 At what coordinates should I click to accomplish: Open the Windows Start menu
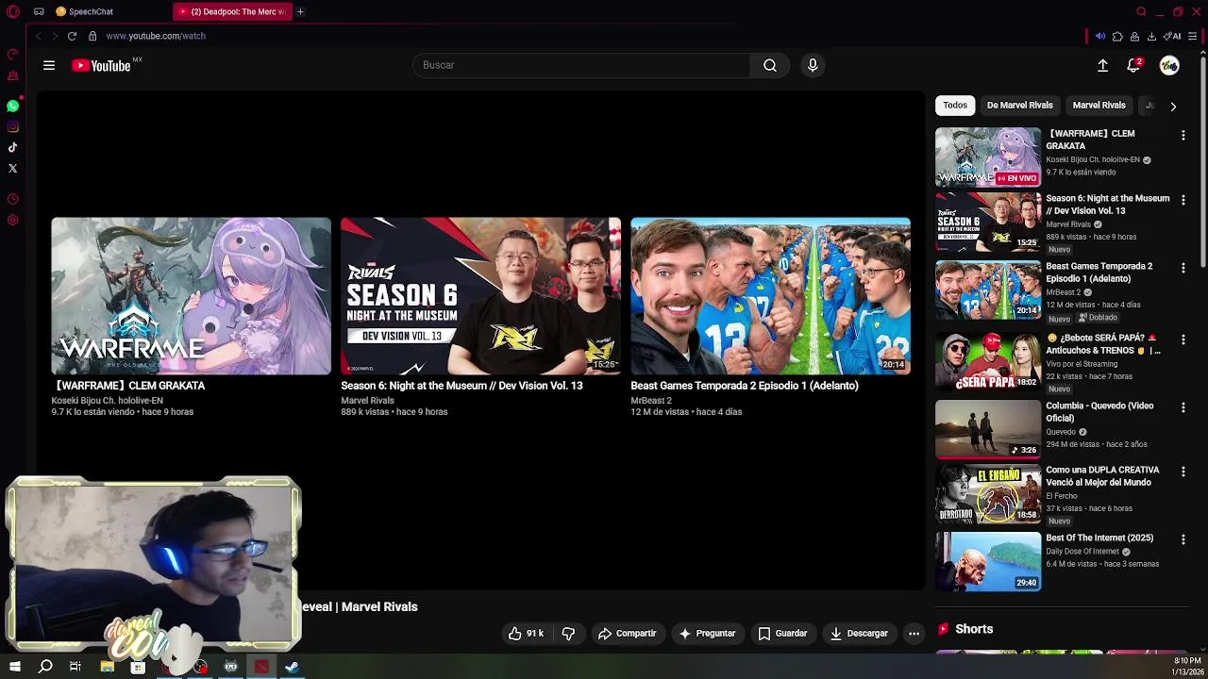[14, 667]
